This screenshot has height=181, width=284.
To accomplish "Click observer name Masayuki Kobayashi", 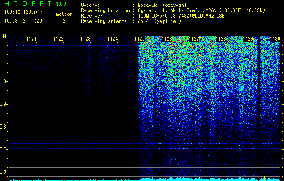I will [x=162, y=5].
